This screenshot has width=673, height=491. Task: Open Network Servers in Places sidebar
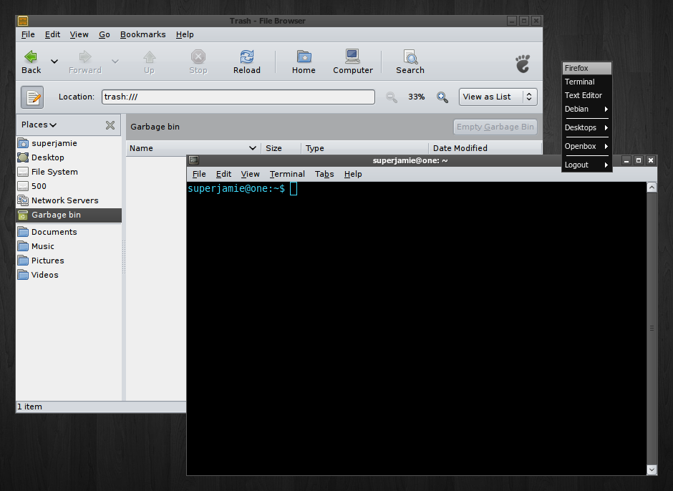69,200
